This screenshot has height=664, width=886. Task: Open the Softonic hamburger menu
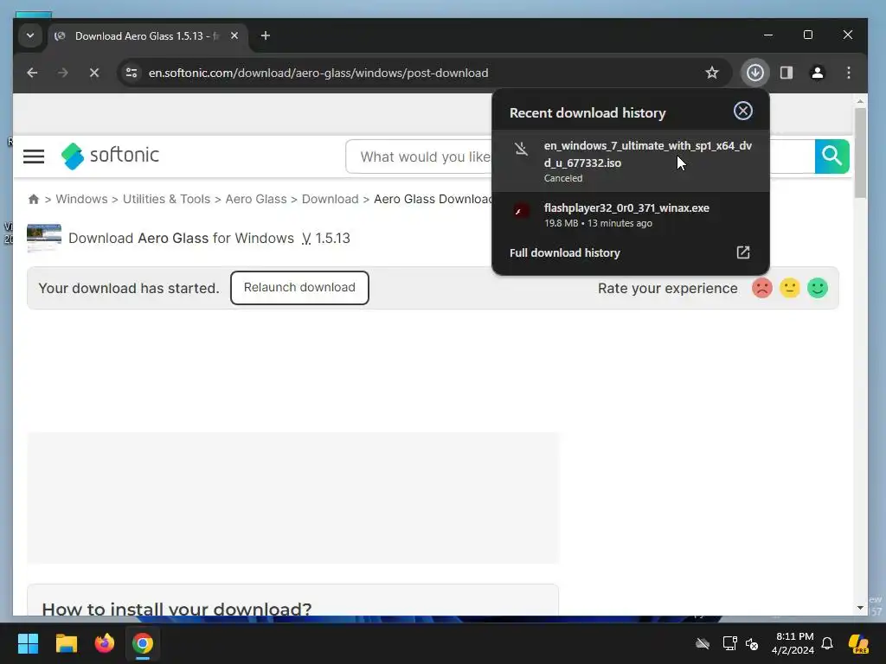(x=34, y=156)
